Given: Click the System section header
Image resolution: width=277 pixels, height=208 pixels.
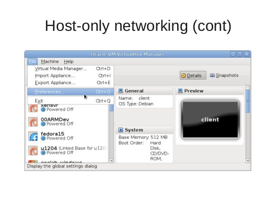Looking at the screenshot, I should click(145, 130).
